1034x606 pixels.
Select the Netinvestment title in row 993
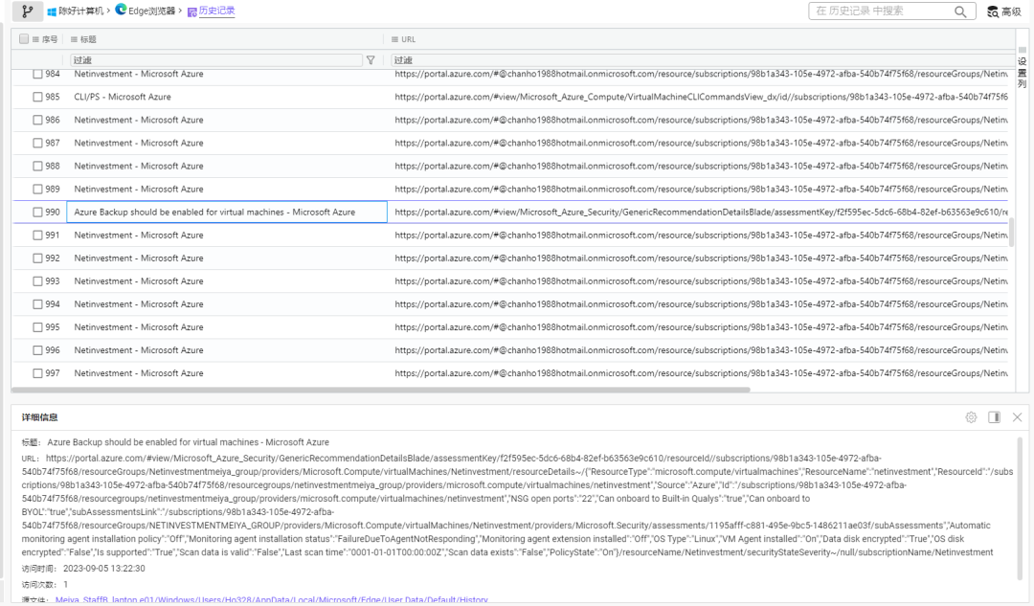click(139, 281)
